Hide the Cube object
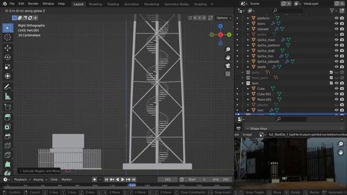Viewport: 347px width, 195px height. pyautogui.click(x=336, y=88)
